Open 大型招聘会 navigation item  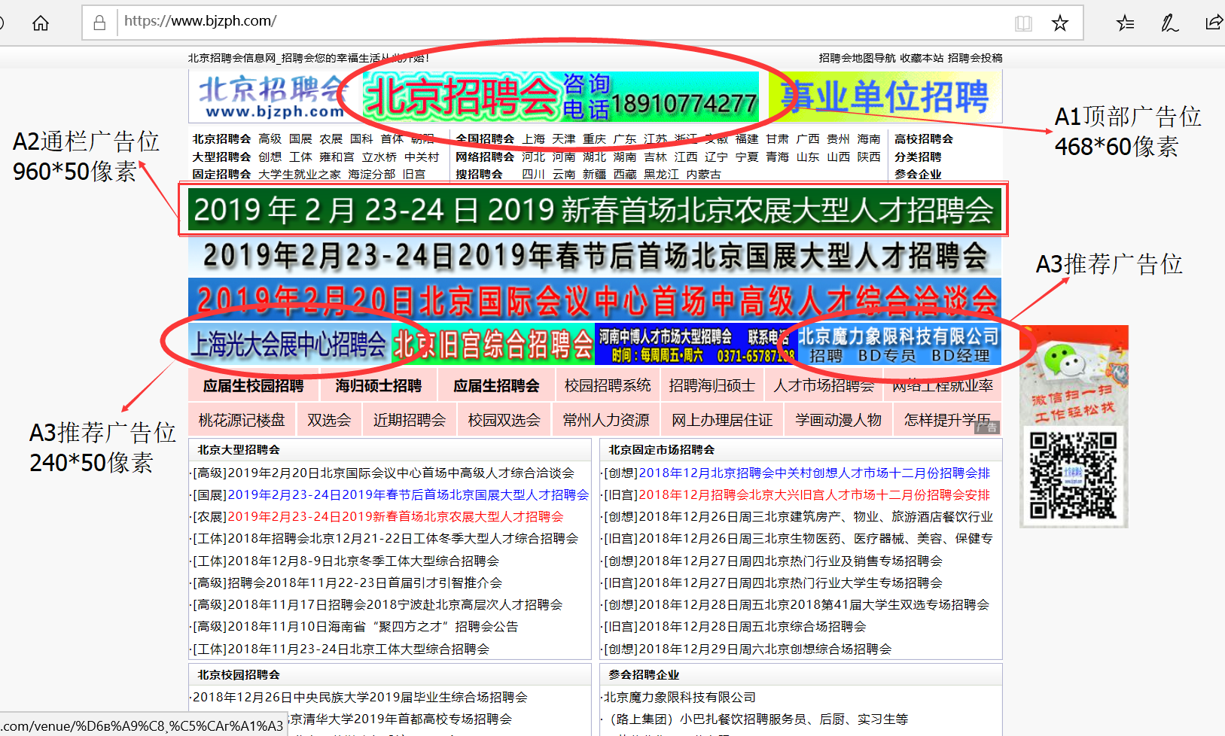[221, 157]
